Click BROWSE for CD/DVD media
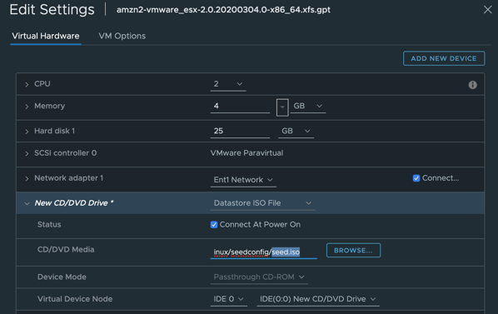Viewport: 498px width, 314px height. pos(353,250)
